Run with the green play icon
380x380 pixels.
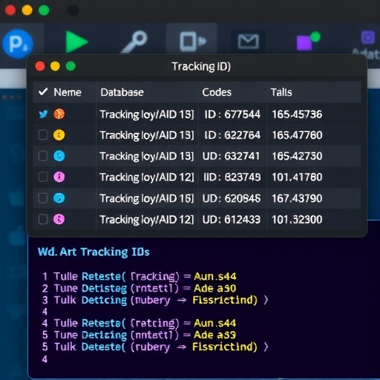[x=76, y=42]
